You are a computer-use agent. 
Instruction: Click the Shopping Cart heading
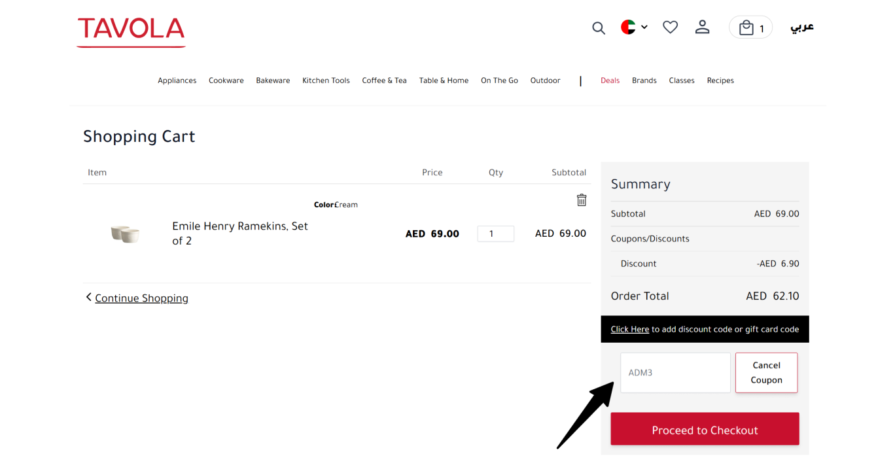139,137
